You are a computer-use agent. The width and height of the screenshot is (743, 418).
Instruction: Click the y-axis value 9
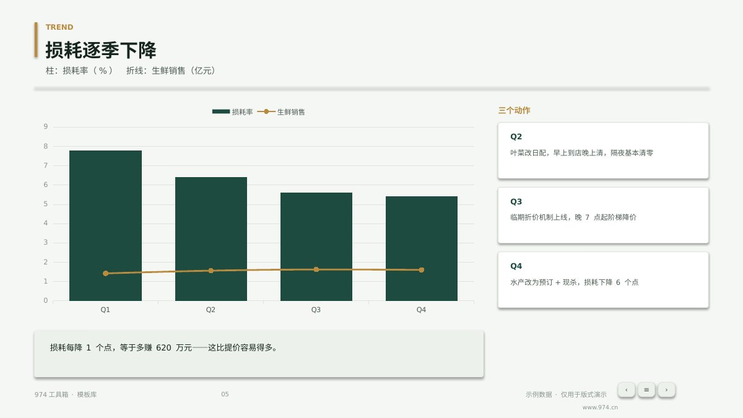click(x=45, y=127)
